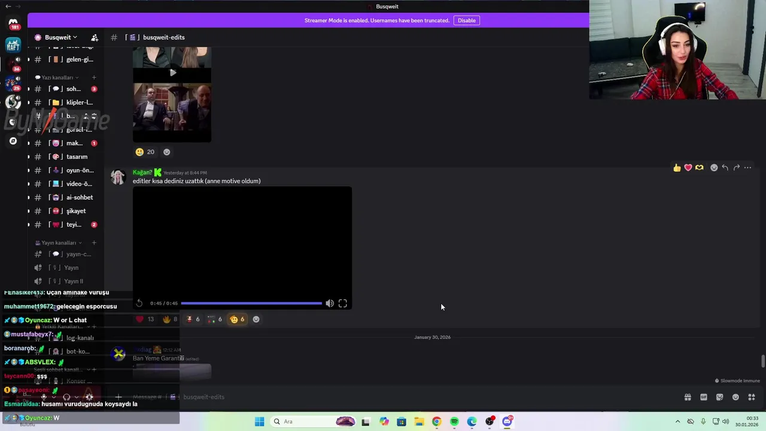The height and width of the screenshot is (431, 766).
Task: Open the oyun-ön... channel
Action: (65, 170)
